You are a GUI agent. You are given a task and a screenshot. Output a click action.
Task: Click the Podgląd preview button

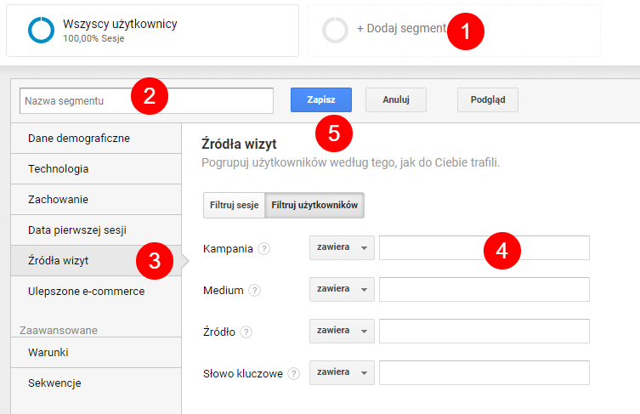pyautogui.click(x=487, y=99)
